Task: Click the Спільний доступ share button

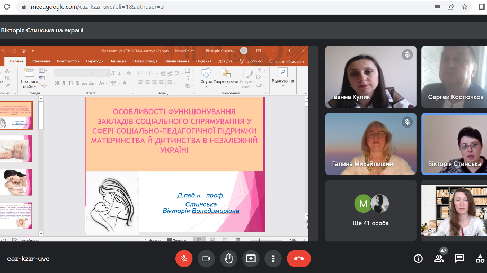Action: pos(287,61)
